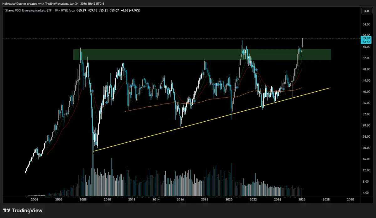
Task: Click the TradingView logo
Action: [x=23, y=210]
